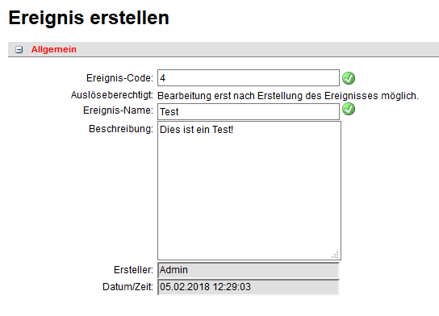Click the Beschreibung label
439x316 pixels.
pyautogui.click(x=121, y=129)
